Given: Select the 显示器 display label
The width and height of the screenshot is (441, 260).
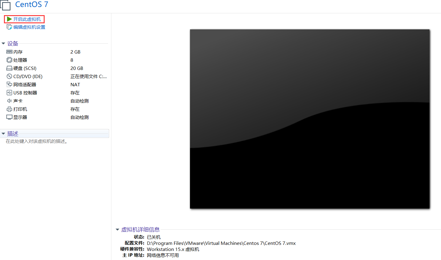Looking at the screenshot, I should coord(20,117).
